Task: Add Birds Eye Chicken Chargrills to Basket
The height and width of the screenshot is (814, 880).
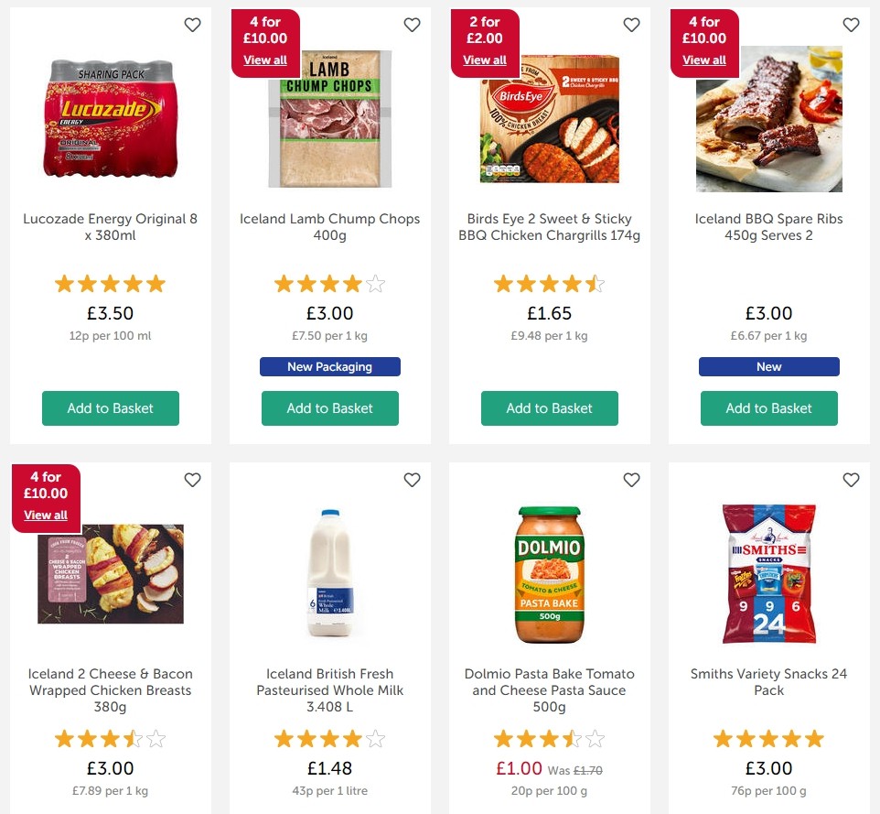Action: (549, 408)
